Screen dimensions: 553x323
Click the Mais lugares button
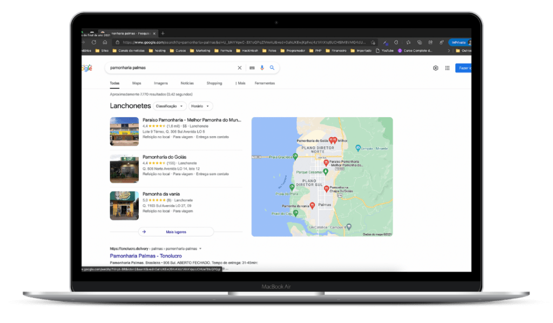pyautogui.click(x=176, y=232)
